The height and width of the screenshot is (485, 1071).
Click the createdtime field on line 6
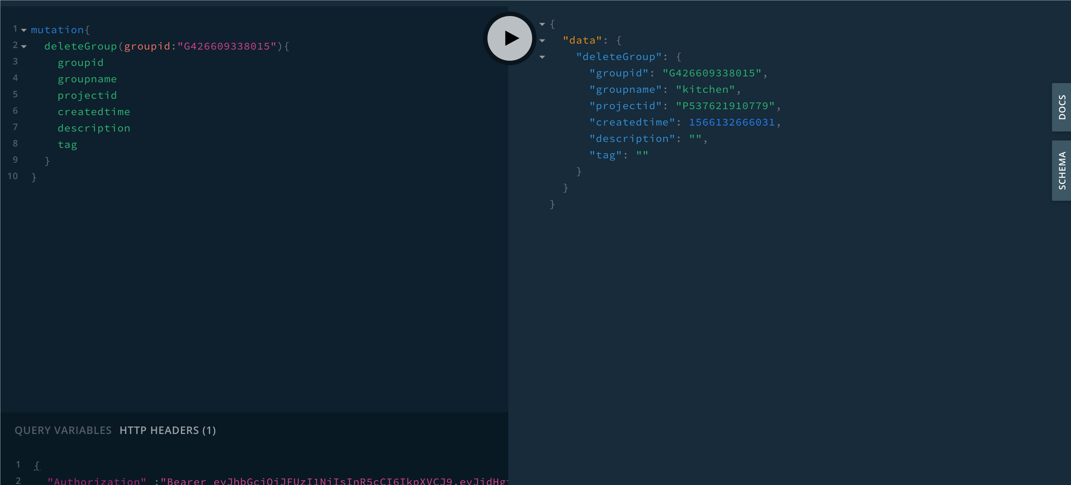[94, 112]
